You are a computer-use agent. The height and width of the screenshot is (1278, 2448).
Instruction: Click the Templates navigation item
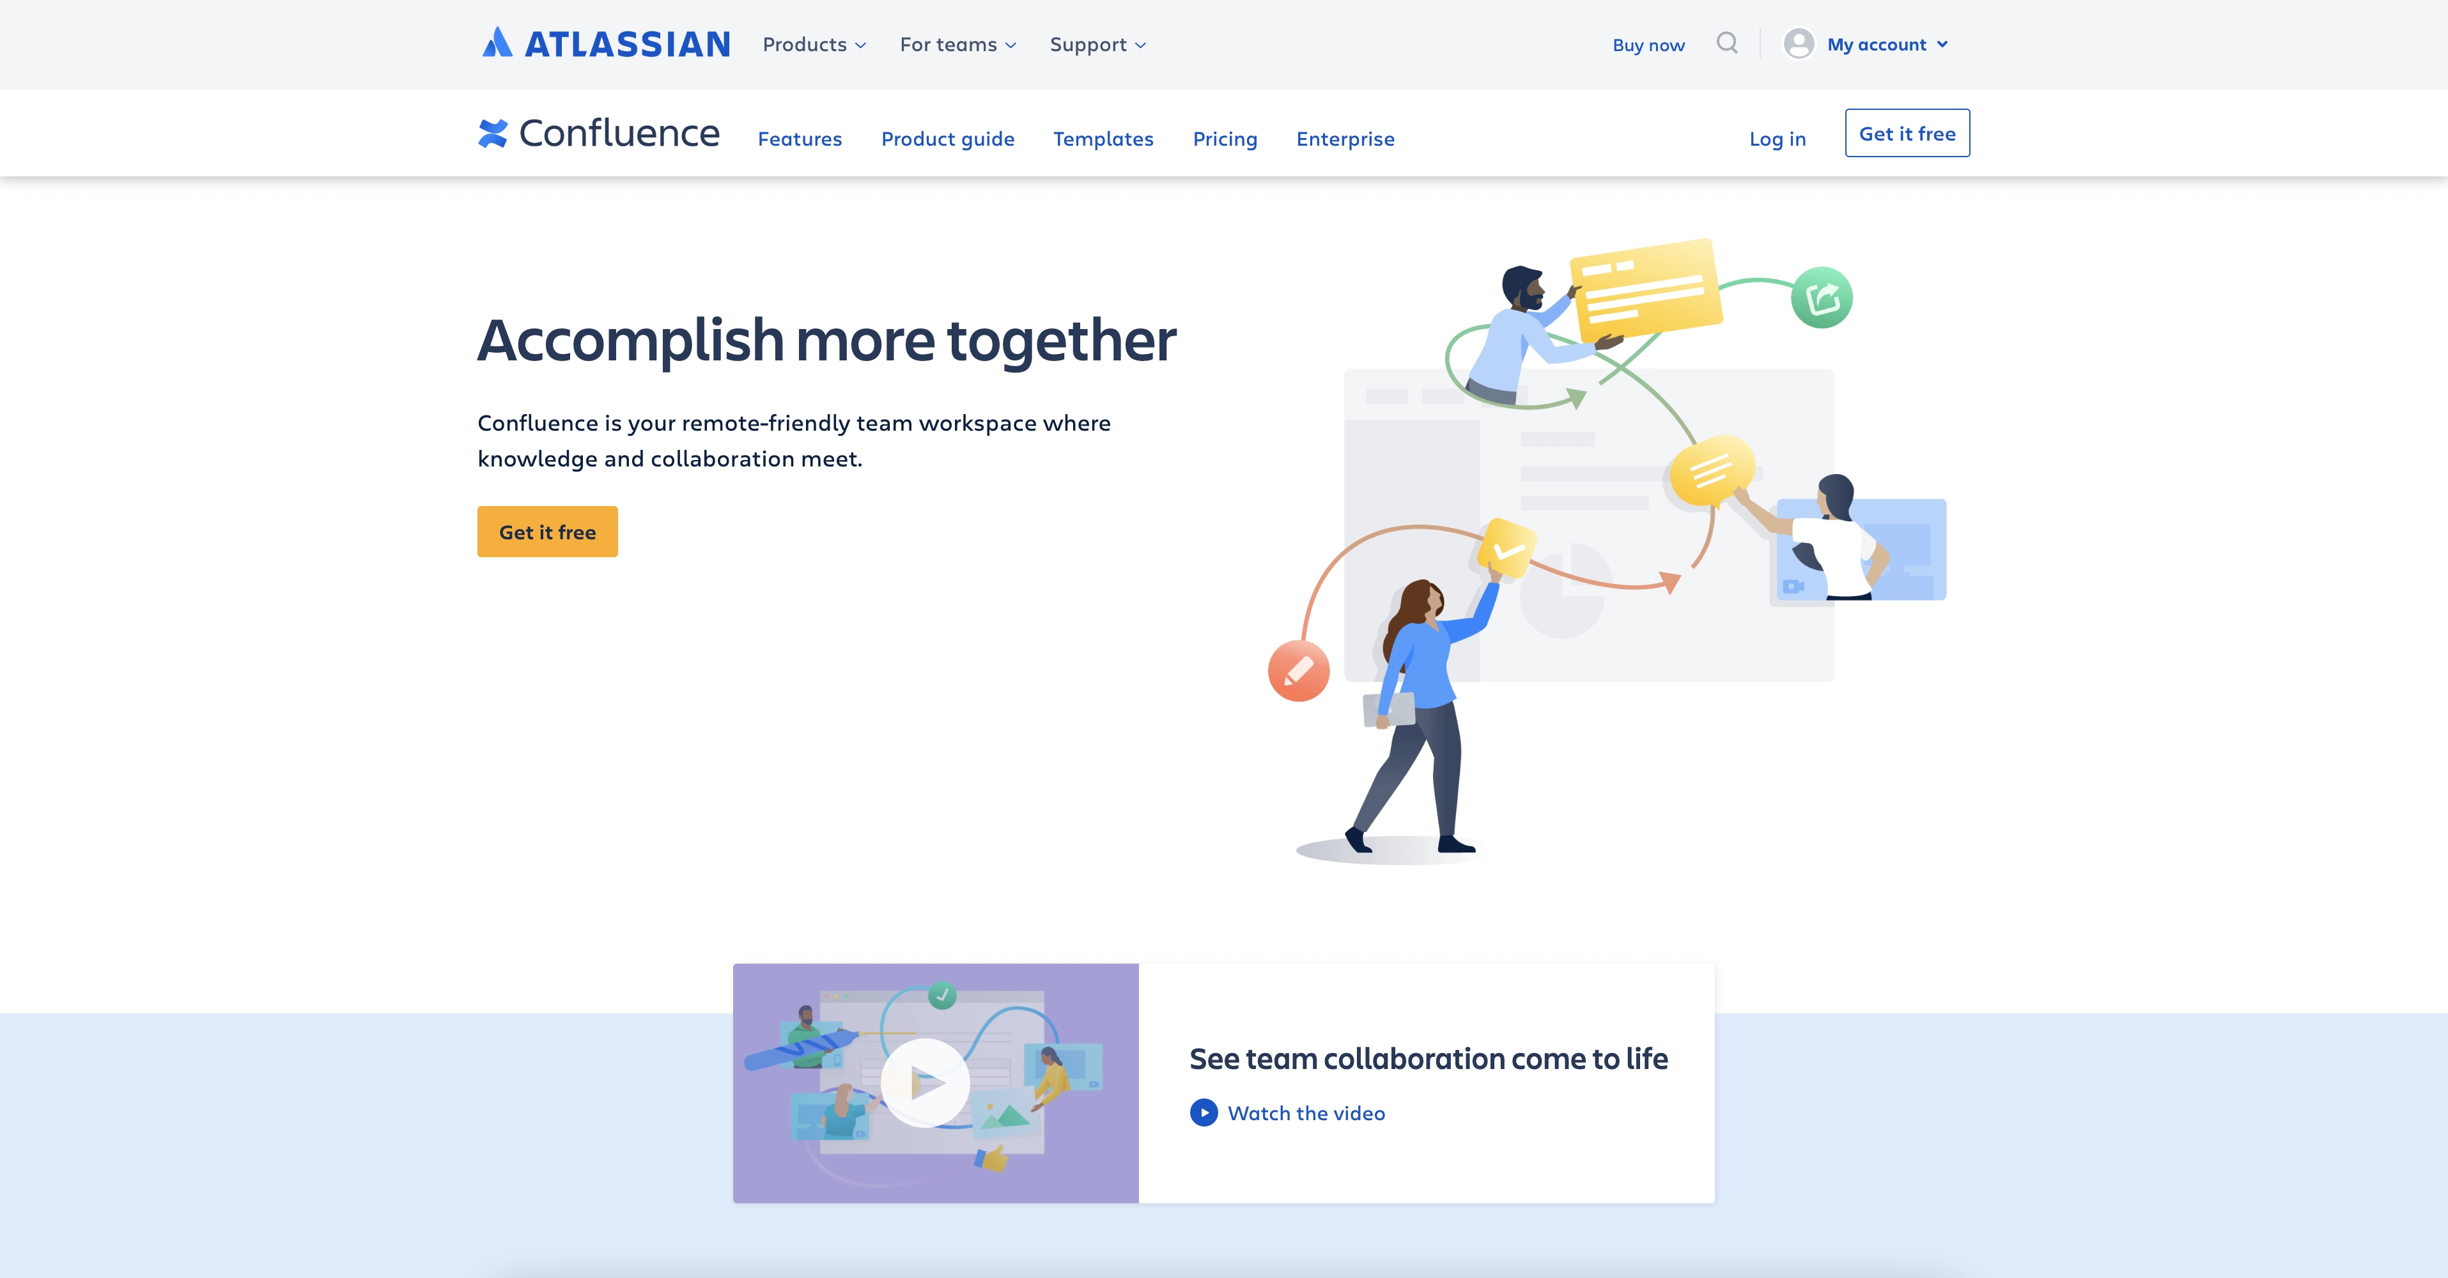1103,137
